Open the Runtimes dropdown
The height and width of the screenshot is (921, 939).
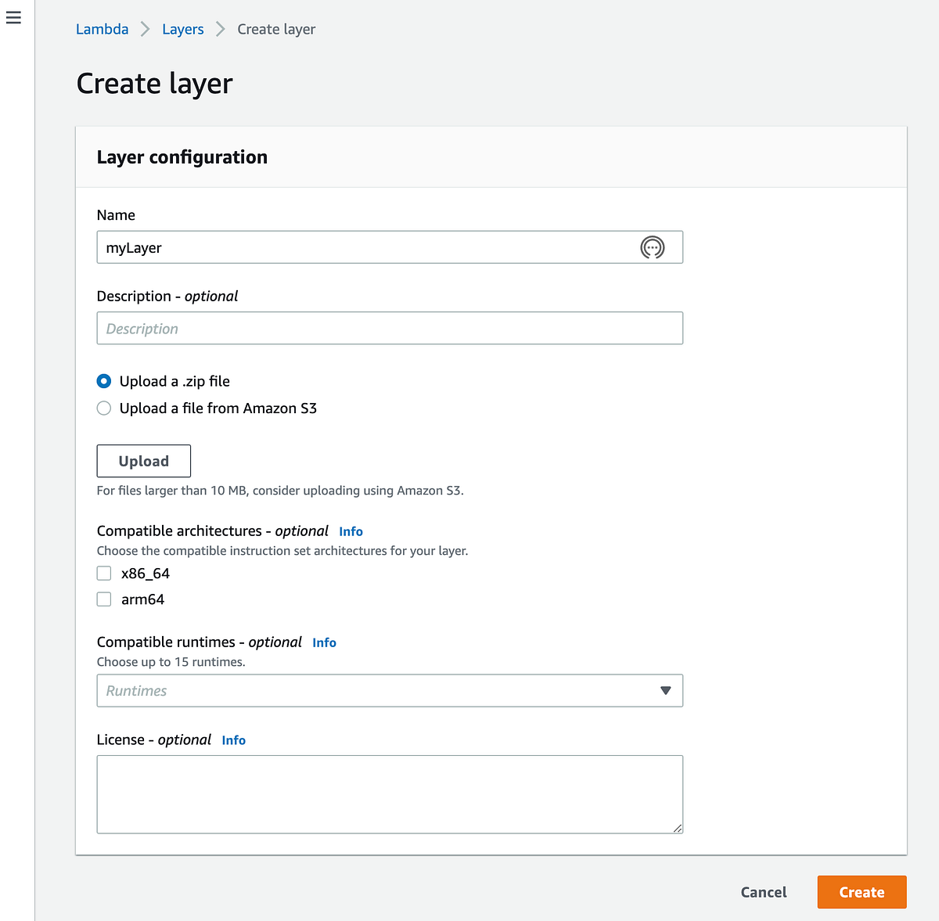[666, 690]
